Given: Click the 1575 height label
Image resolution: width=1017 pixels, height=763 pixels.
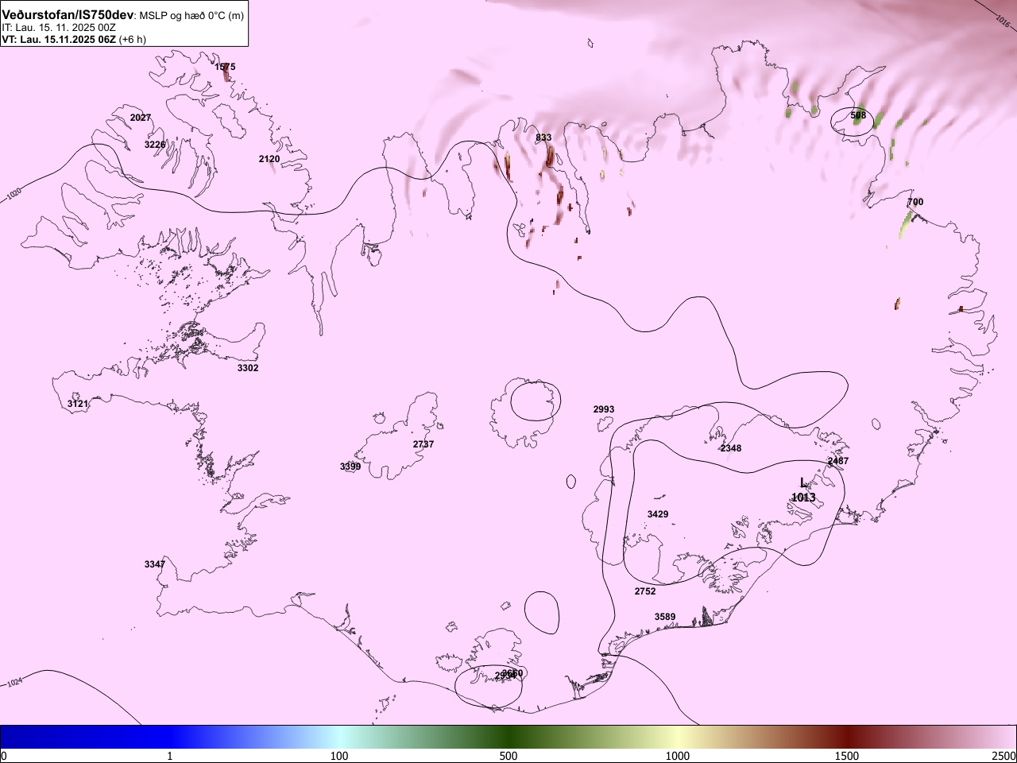Looking at the screenshot, I should click(225, 68).
